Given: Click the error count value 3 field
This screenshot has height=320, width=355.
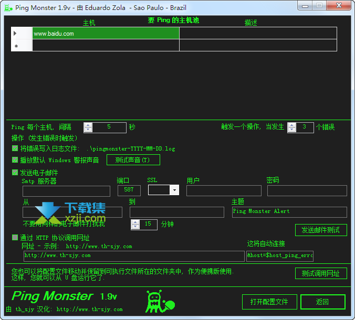Looking at the screenshot, I should pyautogui.click(x=304, y=127).
